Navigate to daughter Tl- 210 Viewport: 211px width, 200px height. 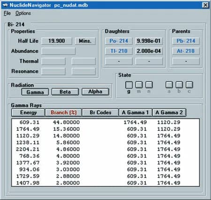119,51
